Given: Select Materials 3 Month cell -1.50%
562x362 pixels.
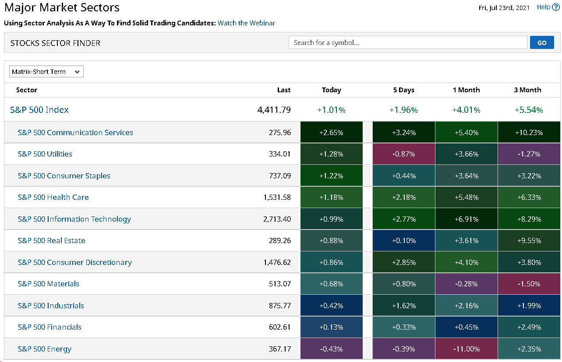Looking at the screenshot, I should [529, 284].
